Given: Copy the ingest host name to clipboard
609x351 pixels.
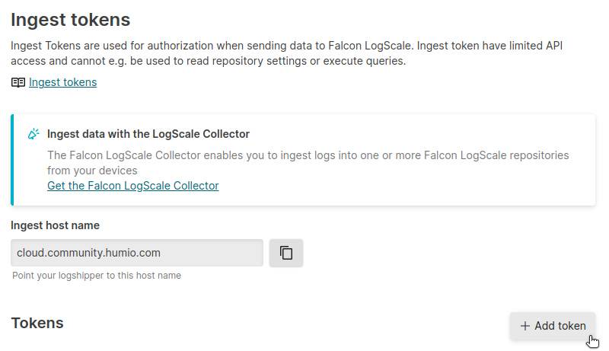Looking at the screenshot, I should [x=286, y=253].
